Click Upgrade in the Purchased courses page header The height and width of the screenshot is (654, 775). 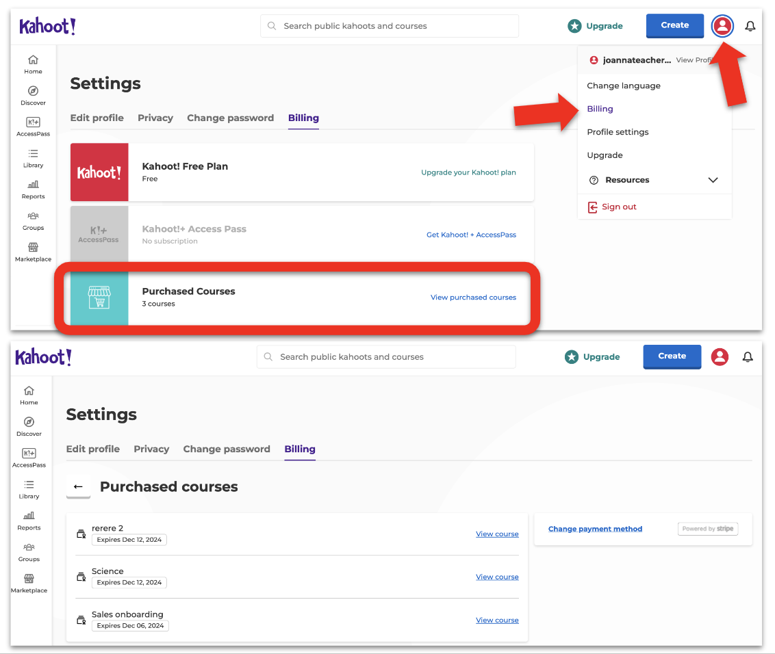click(593, 356)
